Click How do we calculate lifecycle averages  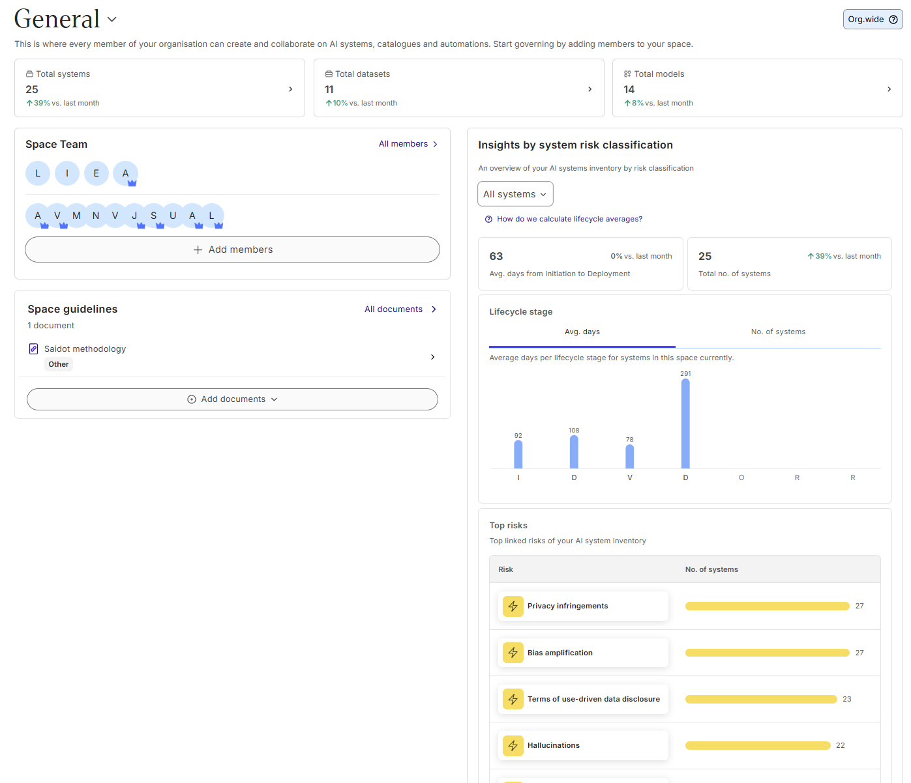coord(569,220)
